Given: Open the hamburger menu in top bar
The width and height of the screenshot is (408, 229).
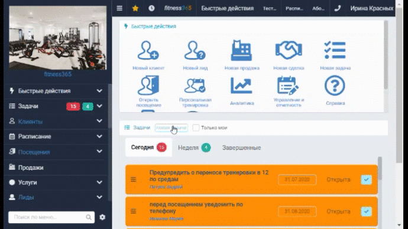Looking at the screenshot, I should (119, 8).
